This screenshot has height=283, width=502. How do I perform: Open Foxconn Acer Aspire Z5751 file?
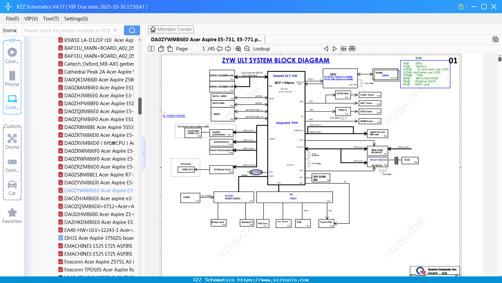pyautogui.click(x=96, y=262)
